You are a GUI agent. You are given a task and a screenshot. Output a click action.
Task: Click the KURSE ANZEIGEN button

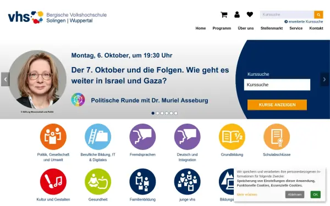(x=277, y=105)
